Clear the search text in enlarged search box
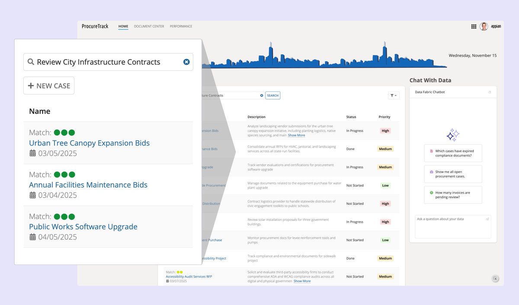Image resolution: width=519 pixels, height=305 pixels. (186, 62)
